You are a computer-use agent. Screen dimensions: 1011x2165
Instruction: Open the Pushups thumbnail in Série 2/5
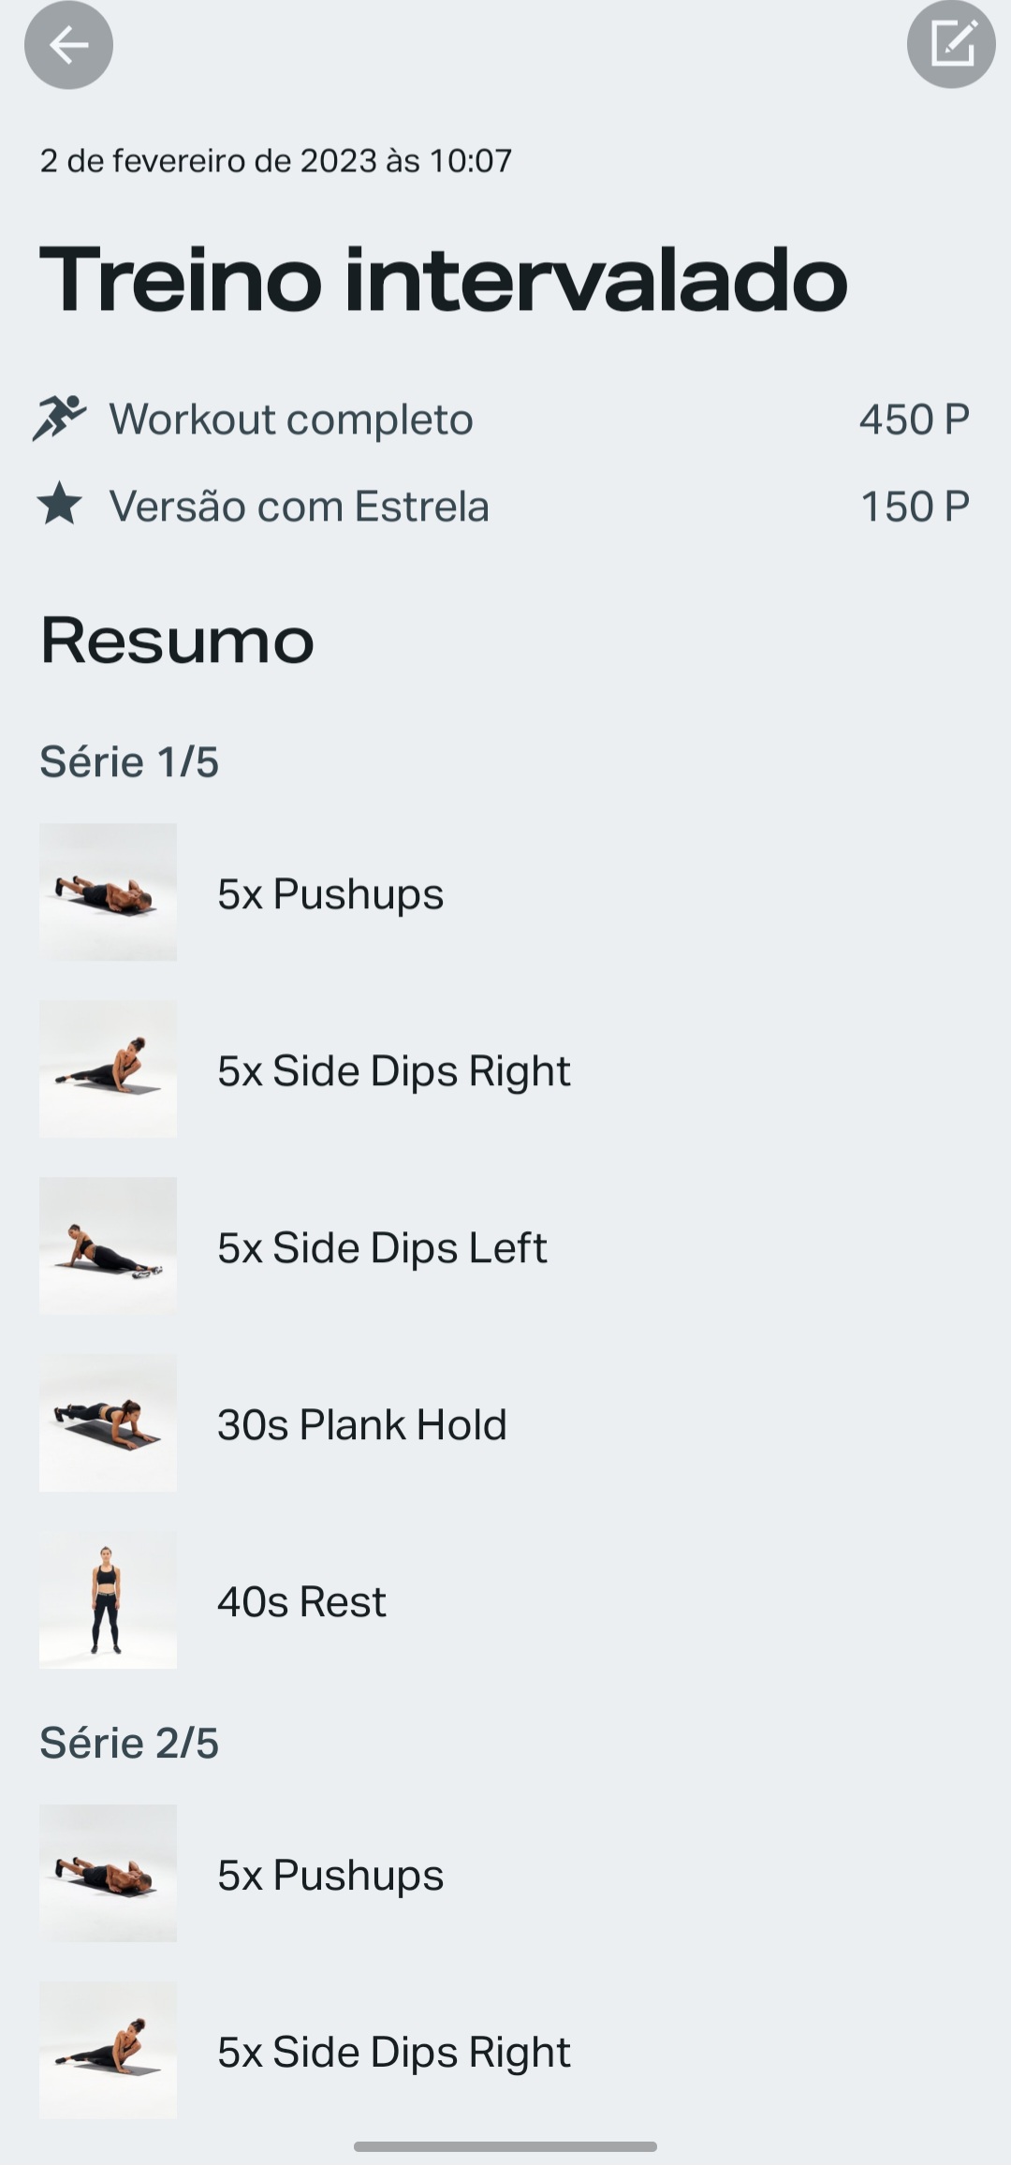(x=108, y=1873)
